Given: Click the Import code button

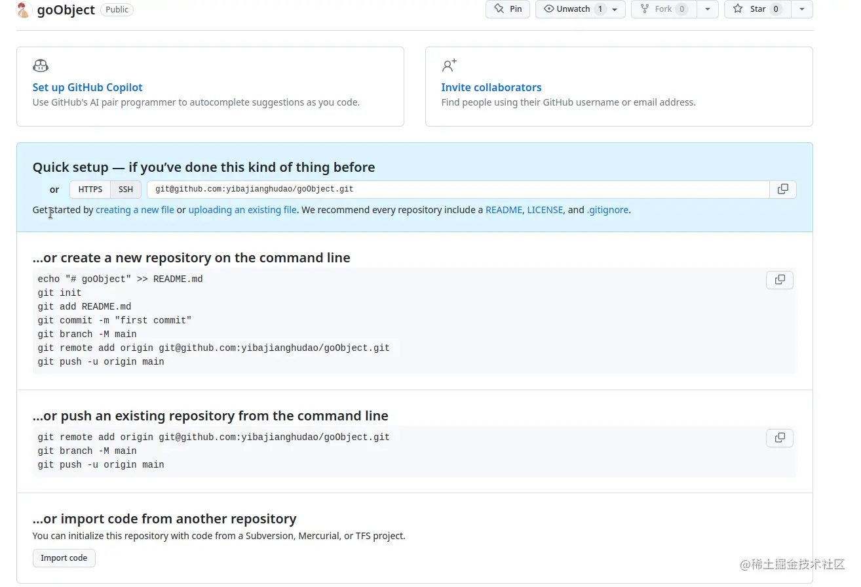Looking at the screenshot, I should point(64,557).
